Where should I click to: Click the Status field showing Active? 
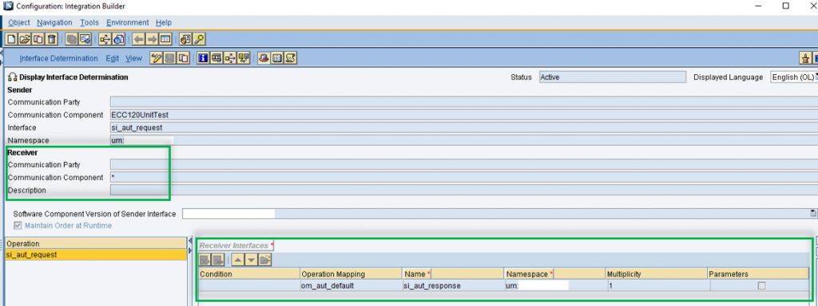tap(613, 77)
